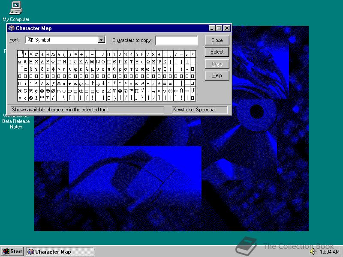
Task: Pick the not-equal ≠ symbol
Action: [x=159, y=83]
